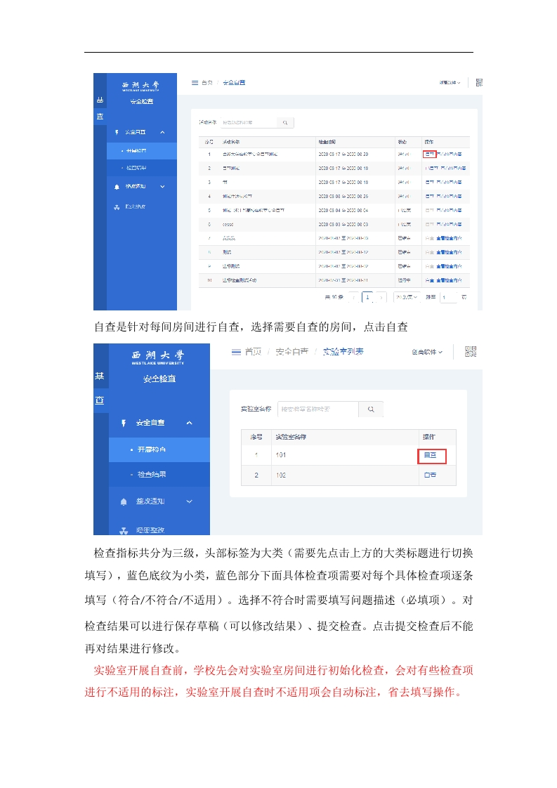
Task: Open the page-size dropdown in pagination bar
Action: [405, 297]
